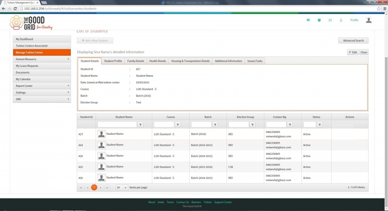
Task: Switch to Housing & Transpotation Details tab
Action: click(191, 61)
